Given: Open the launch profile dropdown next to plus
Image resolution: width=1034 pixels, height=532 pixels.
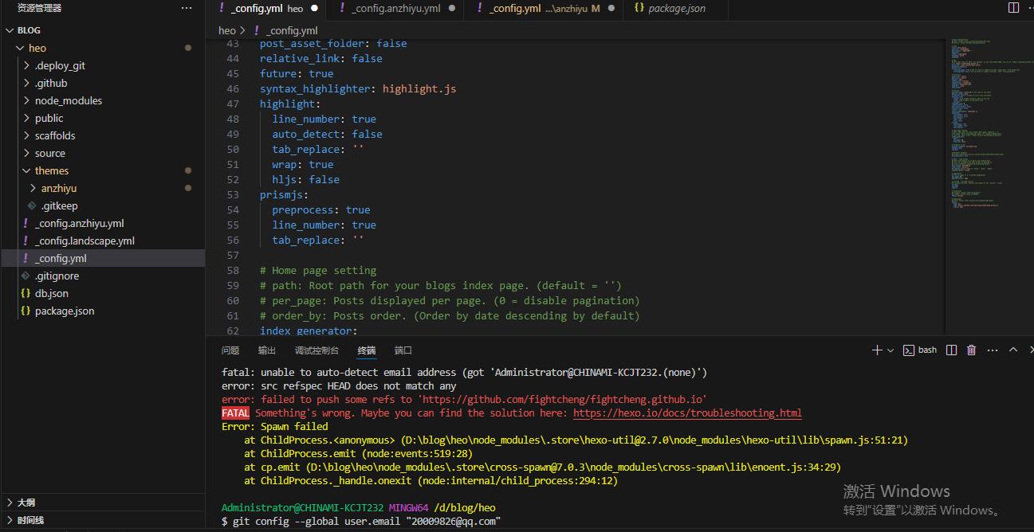Looking at the screenshot, I should tap(890, 350).
